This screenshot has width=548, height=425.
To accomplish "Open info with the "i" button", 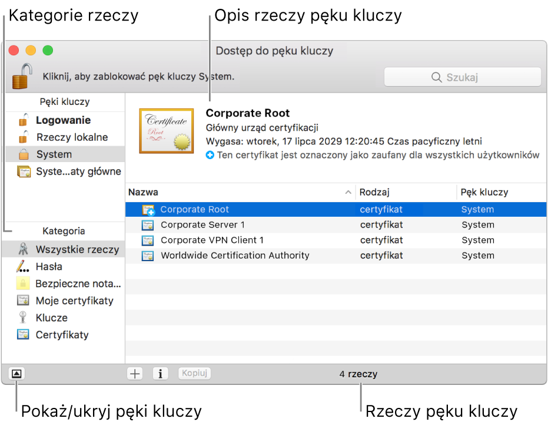I will [x=161, y=374].
